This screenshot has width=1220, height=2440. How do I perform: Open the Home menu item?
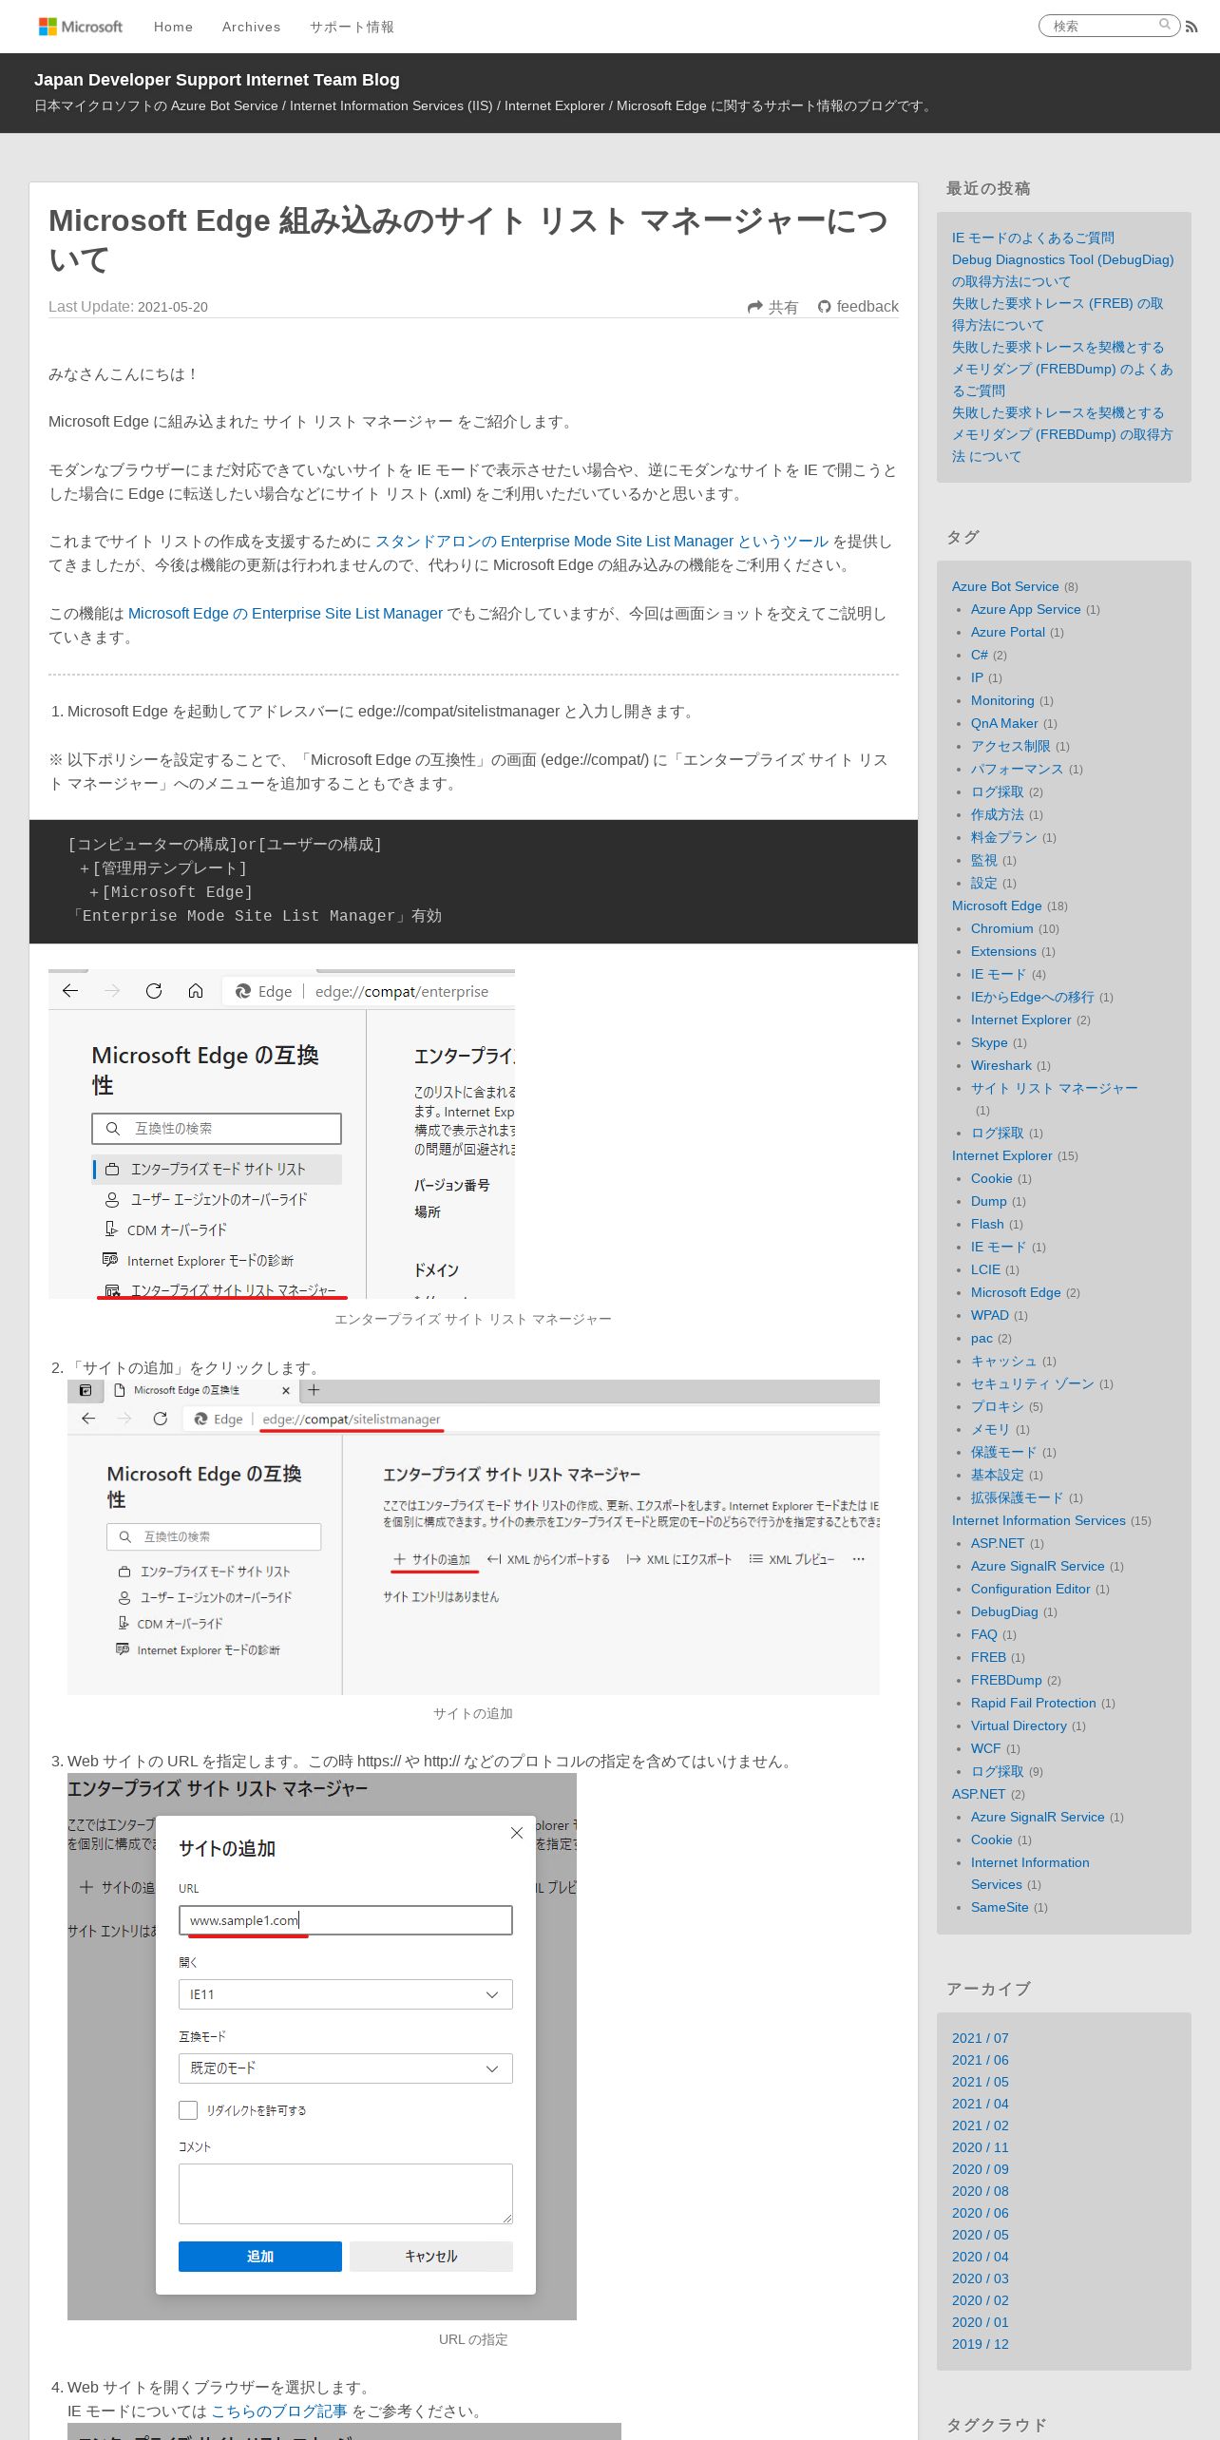(173, 27)
